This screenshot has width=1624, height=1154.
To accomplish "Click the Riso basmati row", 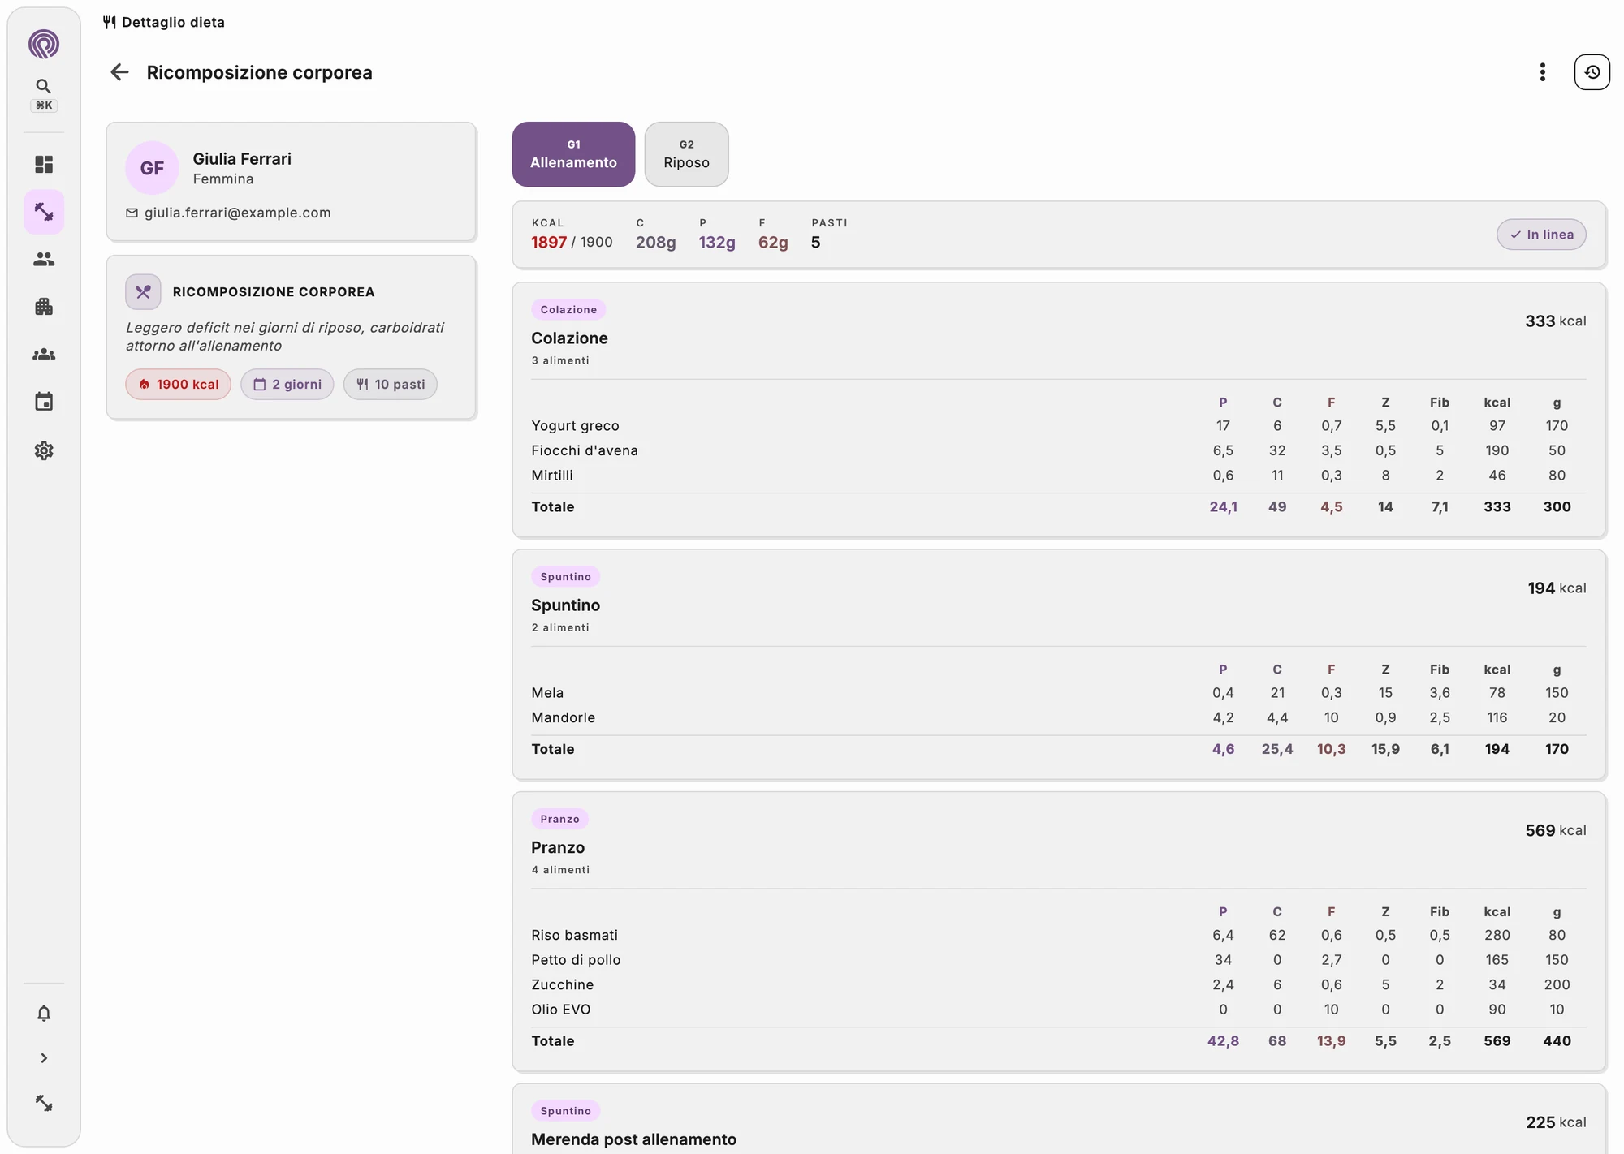I will pyautogui.click(x=1058, y=935).
